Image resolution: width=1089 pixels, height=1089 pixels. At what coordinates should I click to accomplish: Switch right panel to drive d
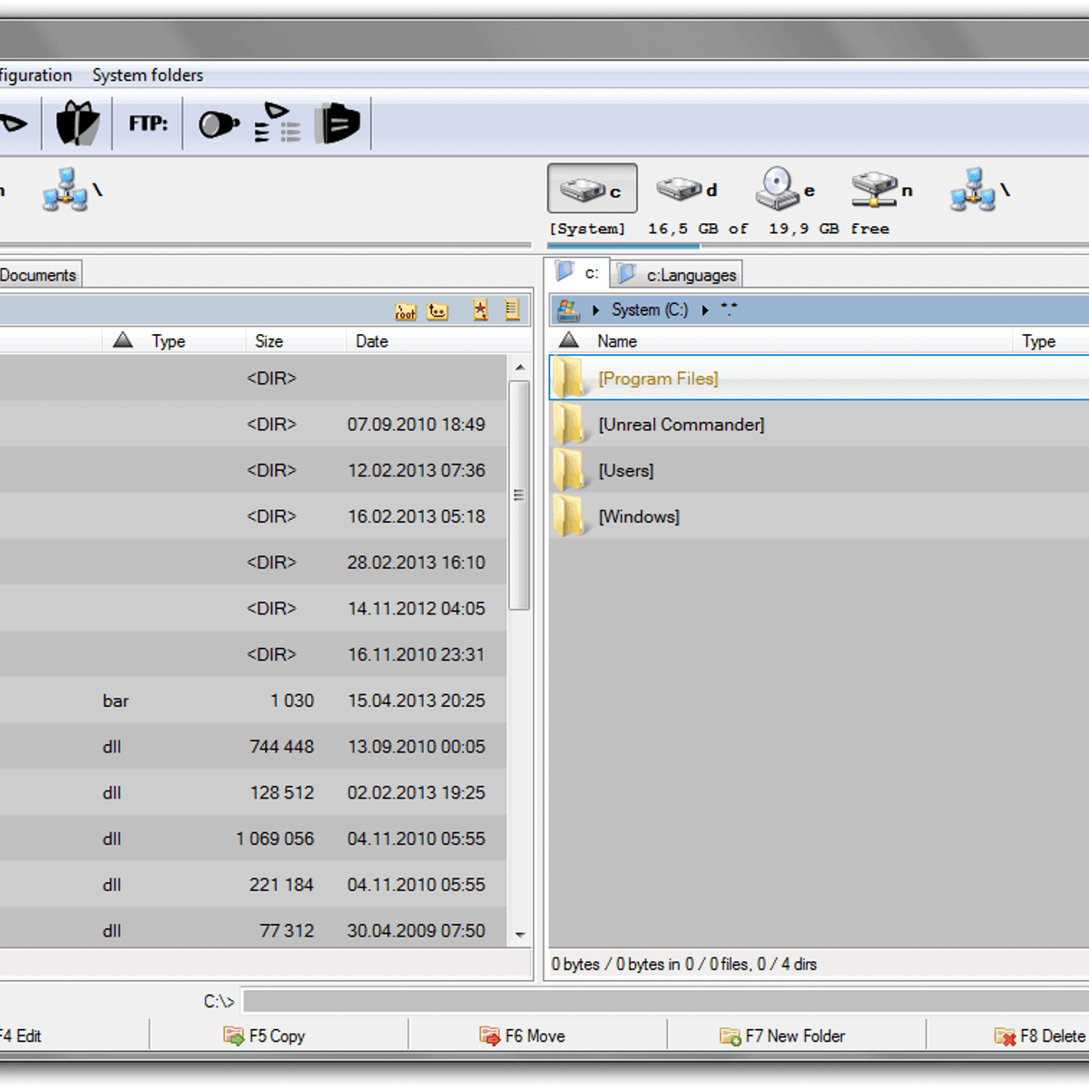pos(686,189)
